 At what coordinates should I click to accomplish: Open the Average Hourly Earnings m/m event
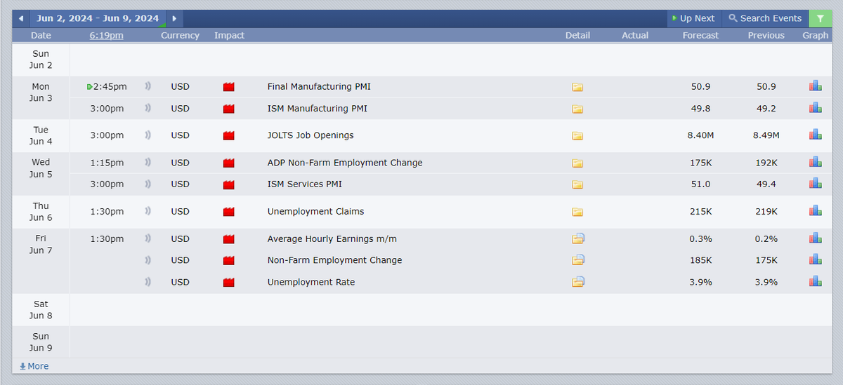(x=332, y=238)
